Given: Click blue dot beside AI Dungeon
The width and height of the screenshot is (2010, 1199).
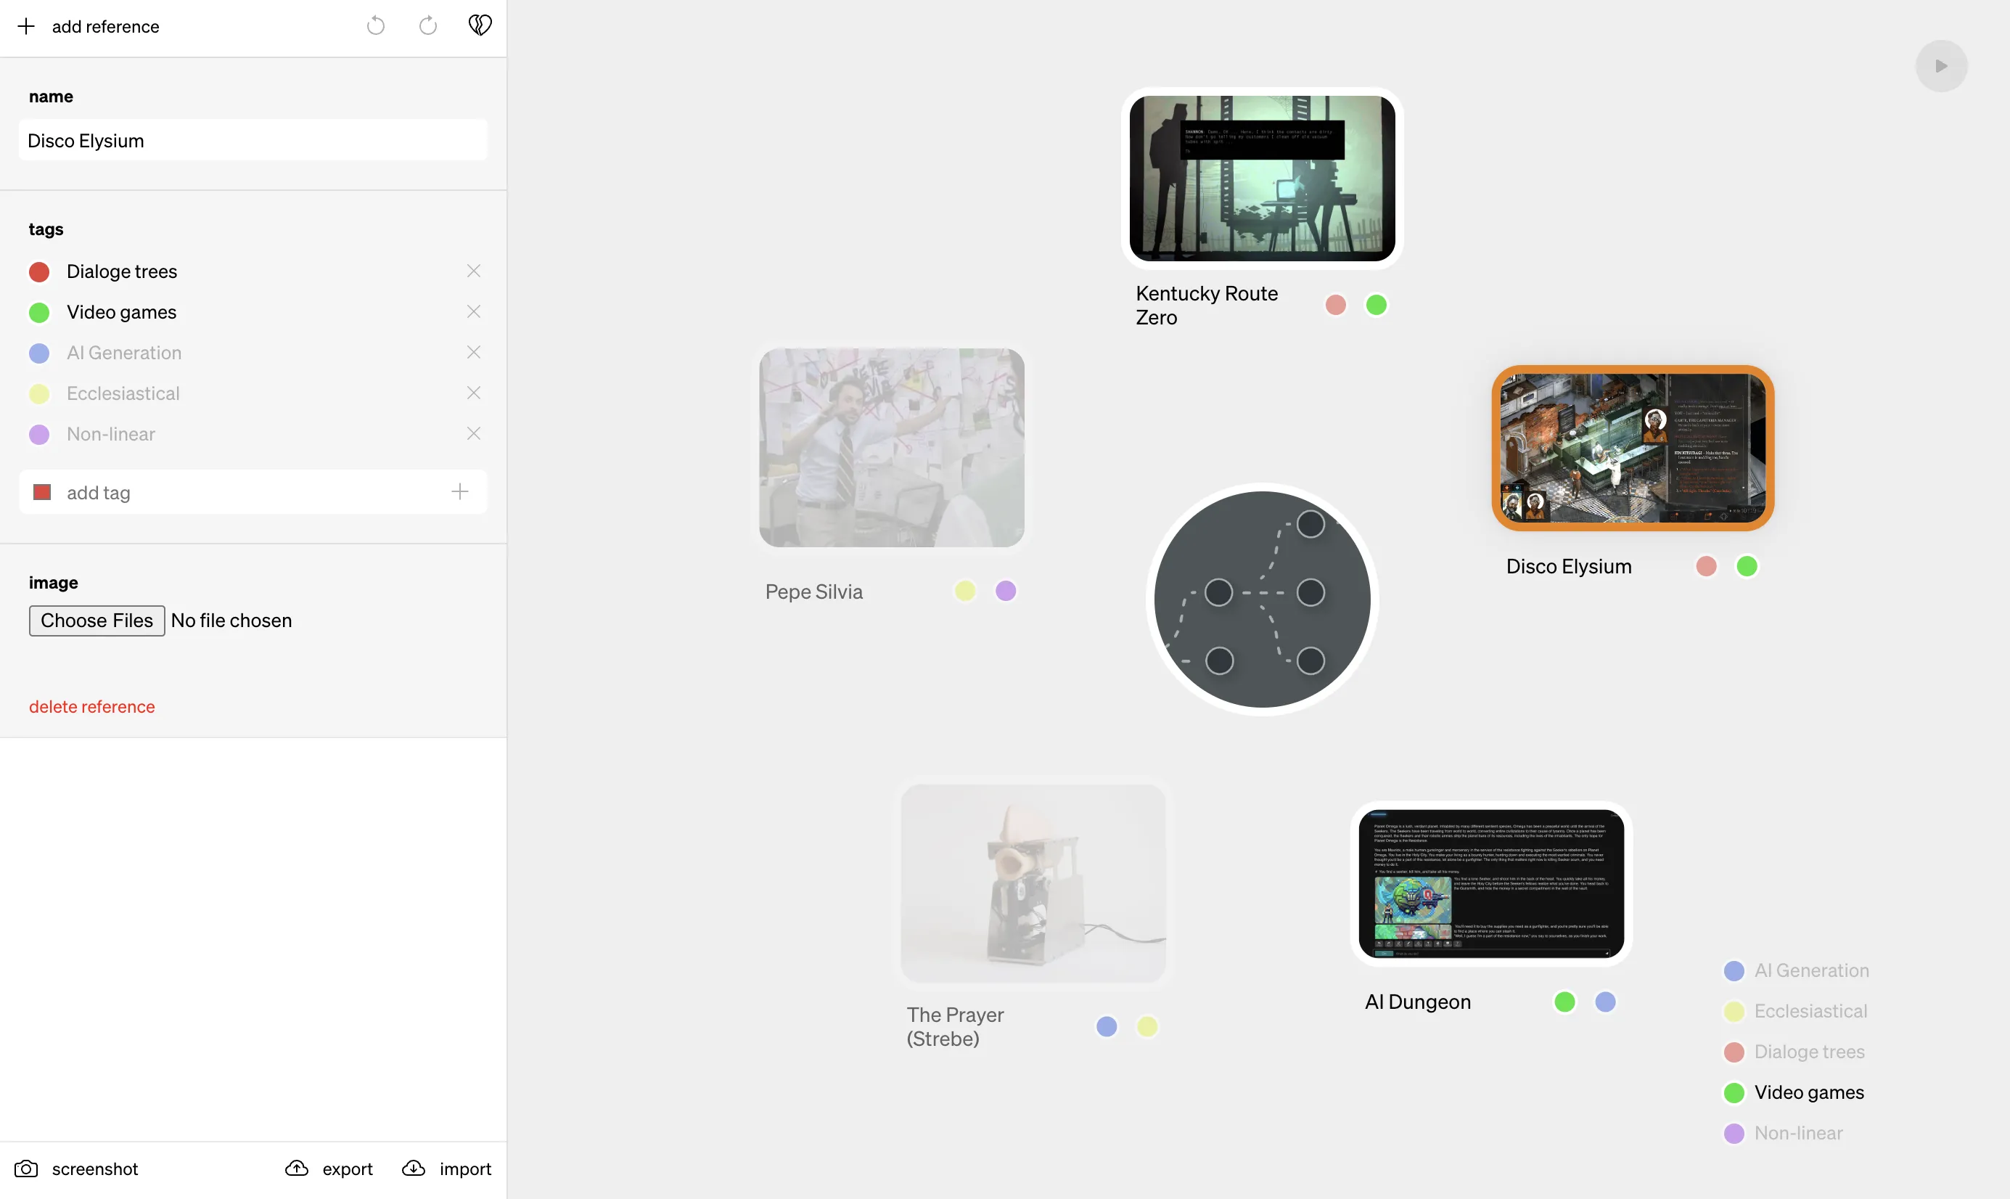Looking at the screenshot, I should (x=1605, y=1002).
